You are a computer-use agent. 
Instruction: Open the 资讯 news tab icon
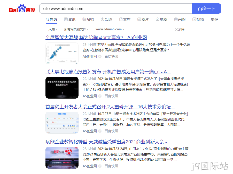(66, 19)
